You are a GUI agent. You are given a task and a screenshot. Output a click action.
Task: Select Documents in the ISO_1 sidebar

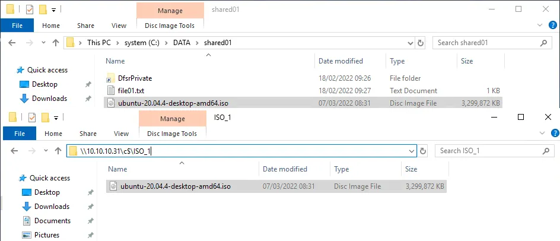[52, 221]
